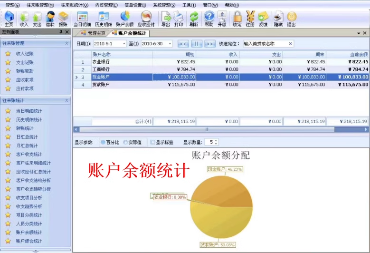This screenshot has height=253, width=370.
Task: Open the 系统管理(S) menu
Action: (164, 5)
